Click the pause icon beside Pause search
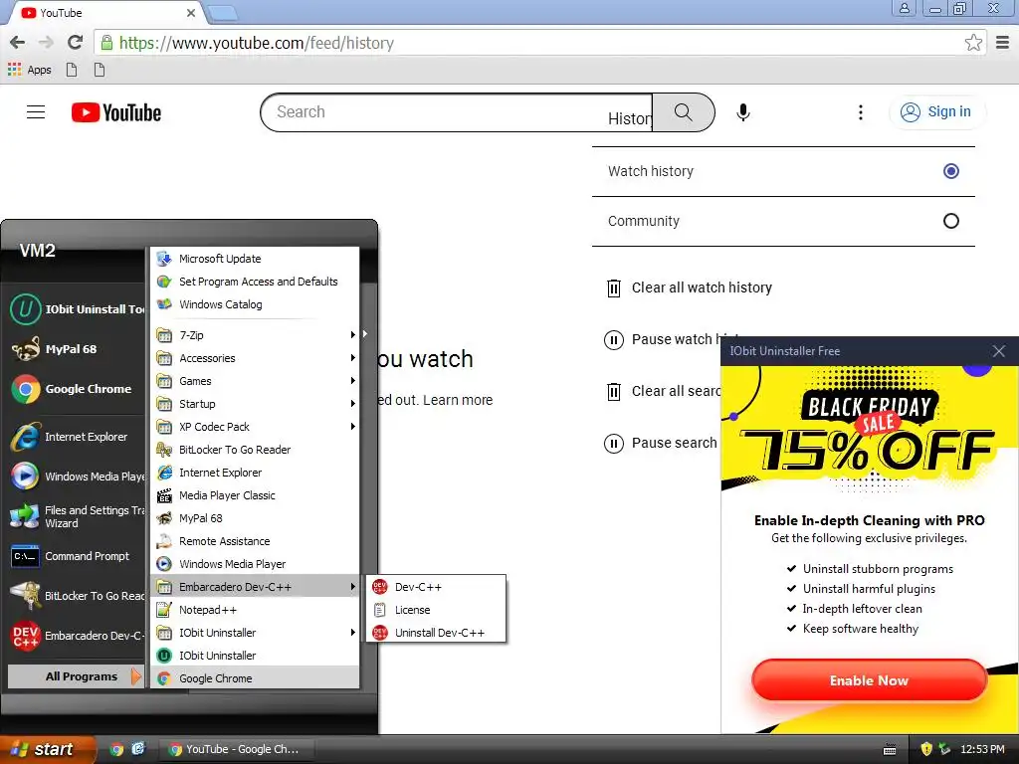 click(613, 444)
